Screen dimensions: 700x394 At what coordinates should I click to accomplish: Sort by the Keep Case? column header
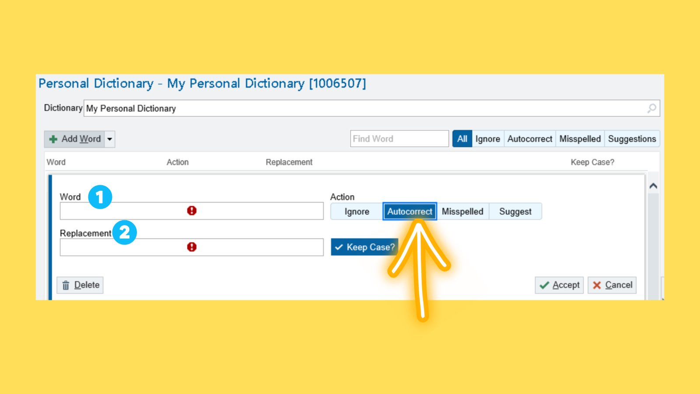click(592, 162)
